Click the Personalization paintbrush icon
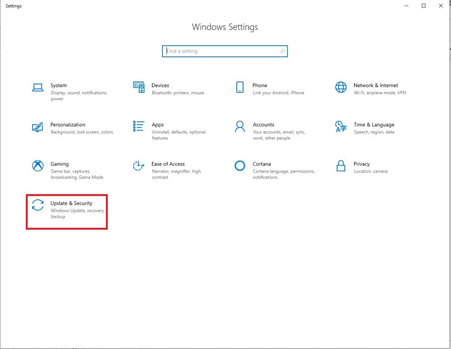This screenshot has width=451, height=349. coord(38,127)
